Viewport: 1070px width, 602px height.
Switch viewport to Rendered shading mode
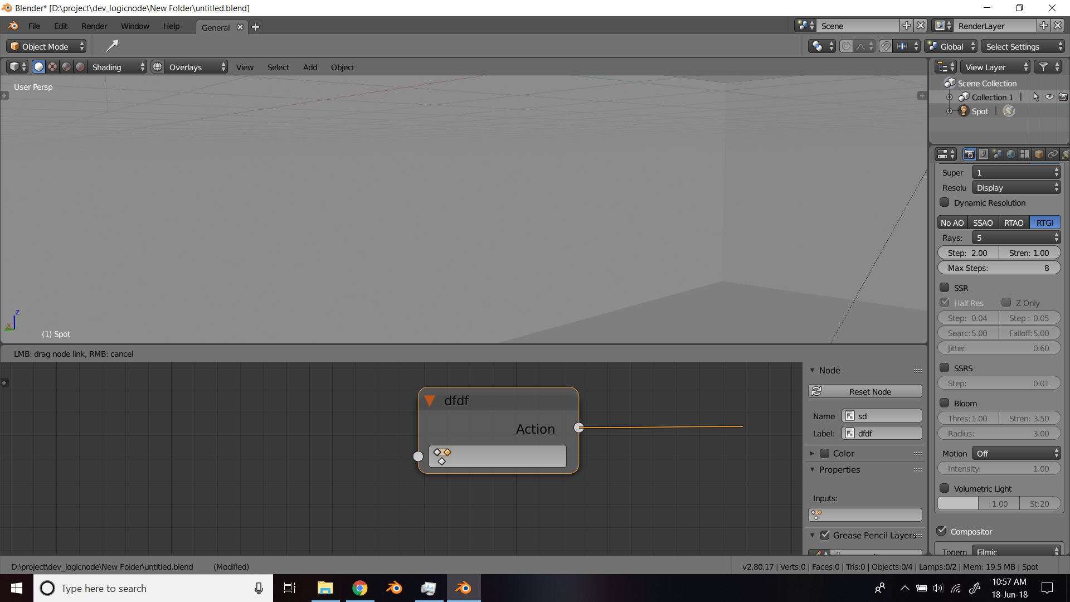pos(80,66)
